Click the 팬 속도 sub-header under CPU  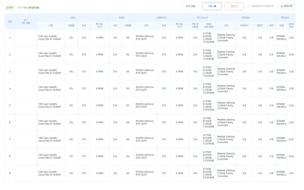pyautogui.click(x=99, y=25)
